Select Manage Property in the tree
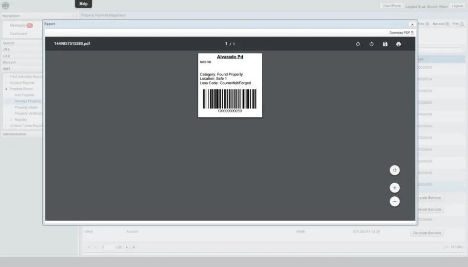This screenshot has width=468, height=267. click(x=27, y=101)
